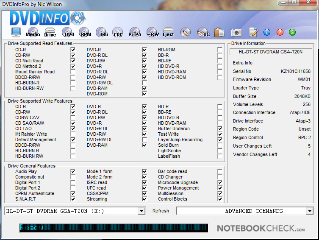319x240 pixels.
Task: Click the Vendor Changes Left label
Action: [x=255, y=154]
